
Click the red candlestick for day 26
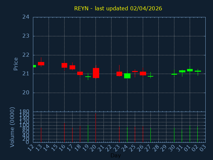pos(143,73)
